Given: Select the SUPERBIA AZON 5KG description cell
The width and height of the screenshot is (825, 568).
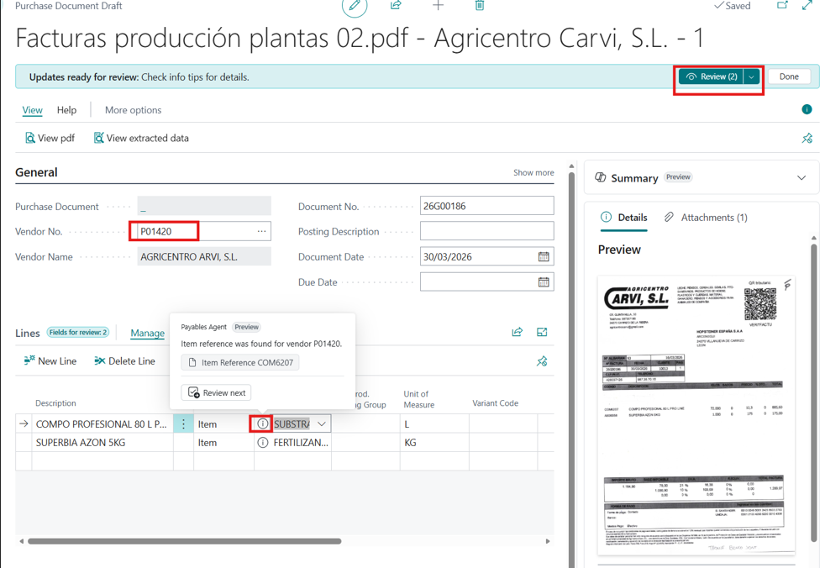Looking at the screenshot, I should 102,443.
